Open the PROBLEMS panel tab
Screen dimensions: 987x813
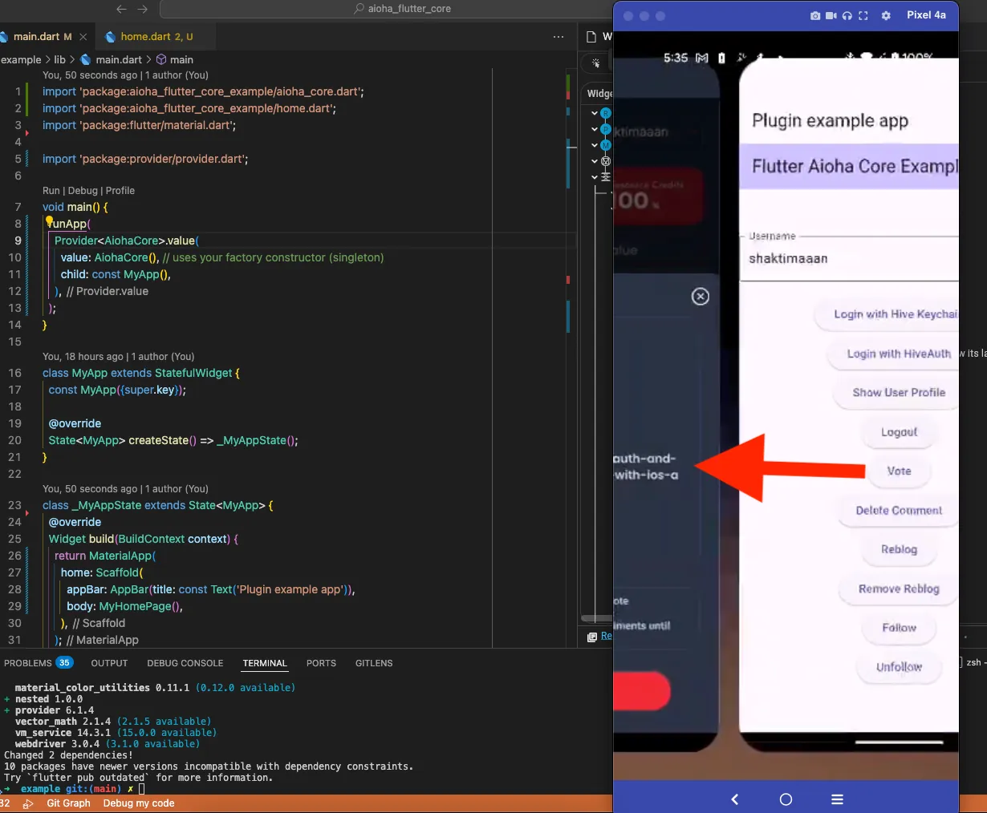click(x=38, y=663)
